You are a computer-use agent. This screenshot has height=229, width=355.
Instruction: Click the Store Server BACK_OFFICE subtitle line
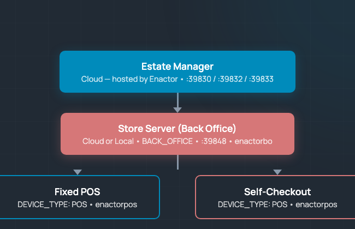click(x=177, y=141)
